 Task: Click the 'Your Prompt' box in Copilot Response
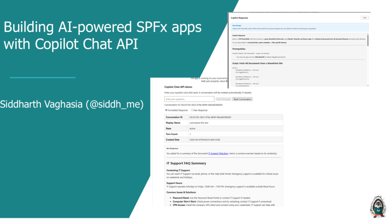click(x=300, y=27)
